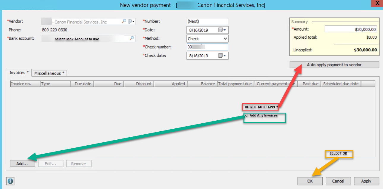Viewport: 383px width, 189px height.
Task: Open the blue info icon at the dialog bottom
Action: (x=10, y=181)
